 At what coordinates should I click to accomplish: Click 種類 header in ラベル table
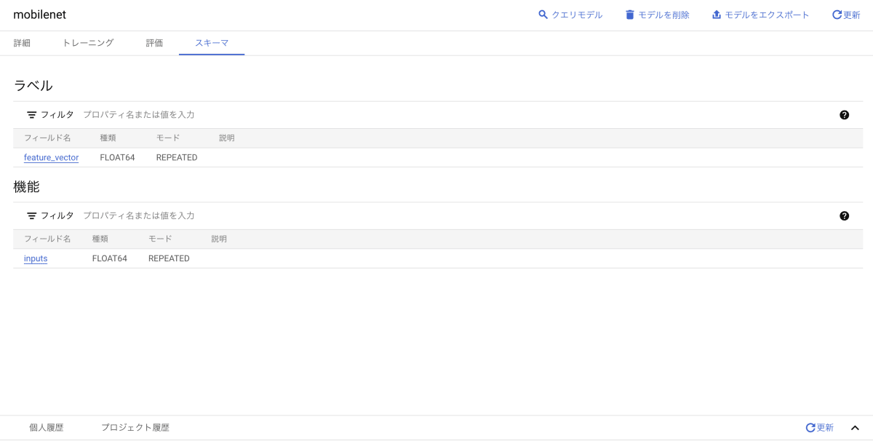(x=108, y=138)
